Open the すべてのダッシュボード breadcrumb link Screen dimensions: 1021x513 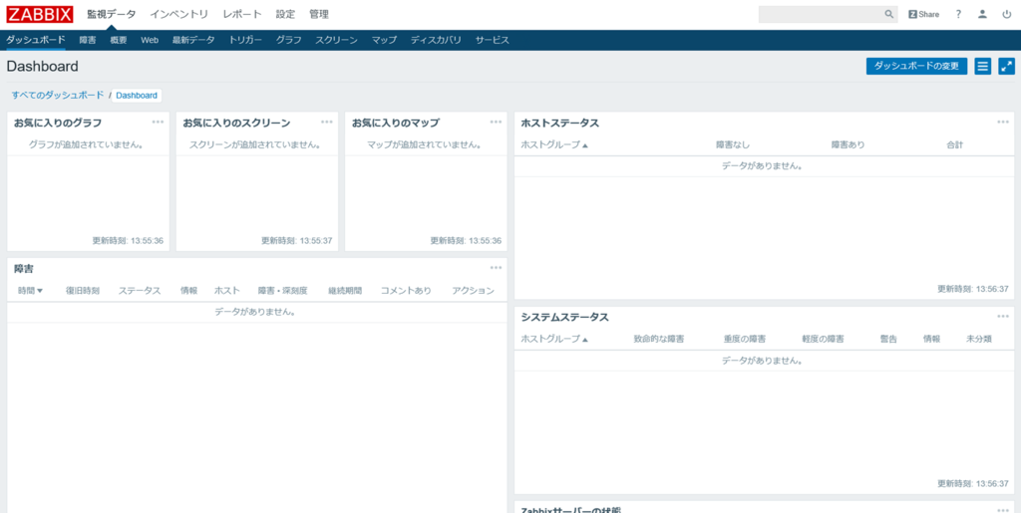(57, 96)
